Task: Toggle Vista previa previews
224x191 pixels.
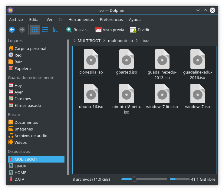Action: point(110,30)
